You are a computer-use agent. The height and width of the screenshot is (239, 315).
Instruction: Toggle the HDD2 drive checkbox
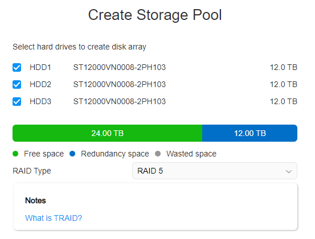(x=17, y=84)
